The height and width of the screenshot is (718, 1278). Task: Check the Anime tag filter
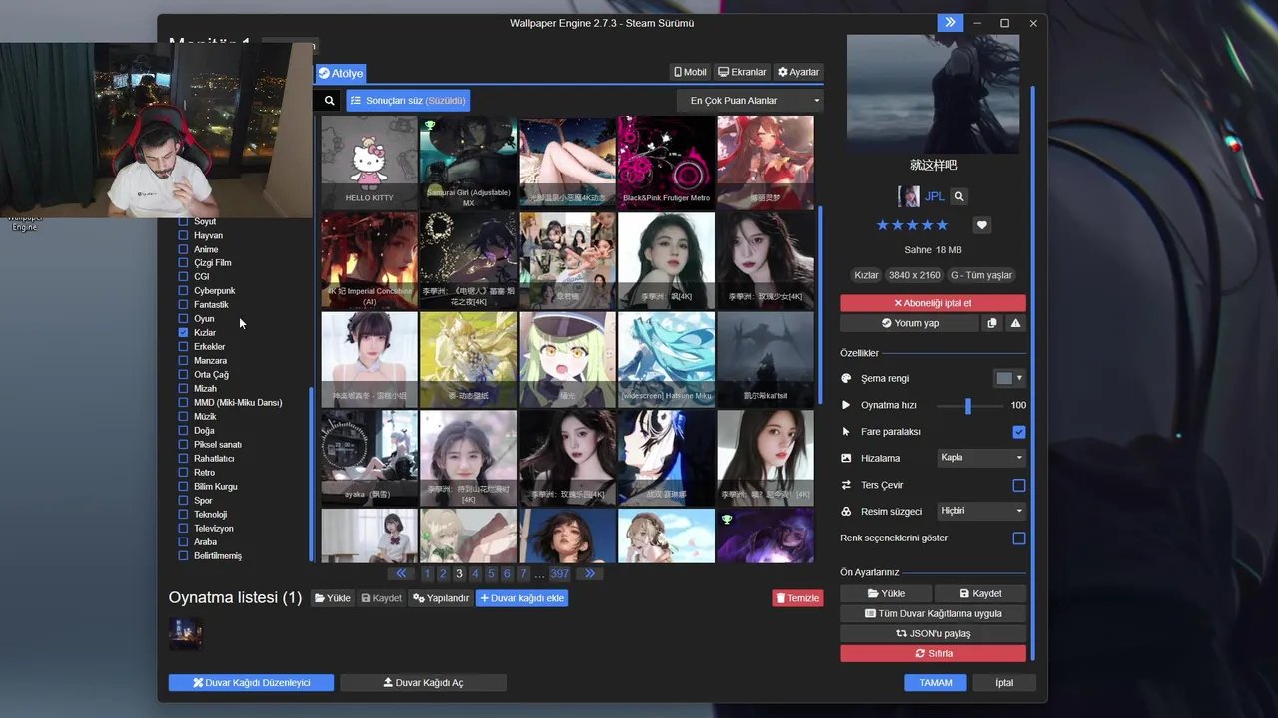[x=183, y=249]
